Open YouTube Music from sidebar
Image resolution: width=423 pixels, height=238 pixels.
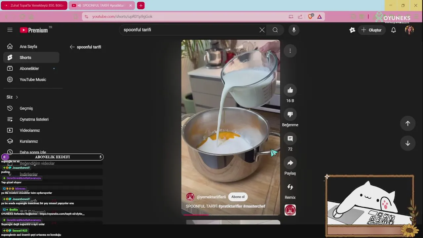click(x=31, y=80)
